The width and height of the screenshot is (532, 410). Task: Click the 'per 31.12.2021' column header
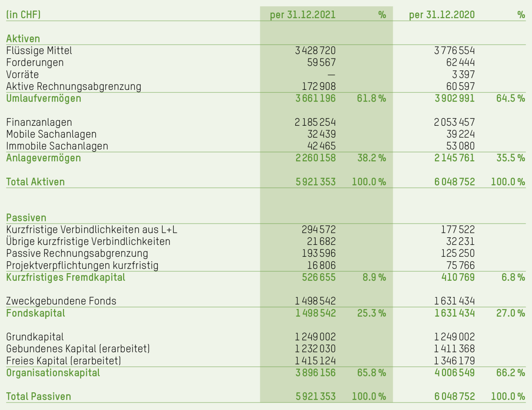(303, 15)
